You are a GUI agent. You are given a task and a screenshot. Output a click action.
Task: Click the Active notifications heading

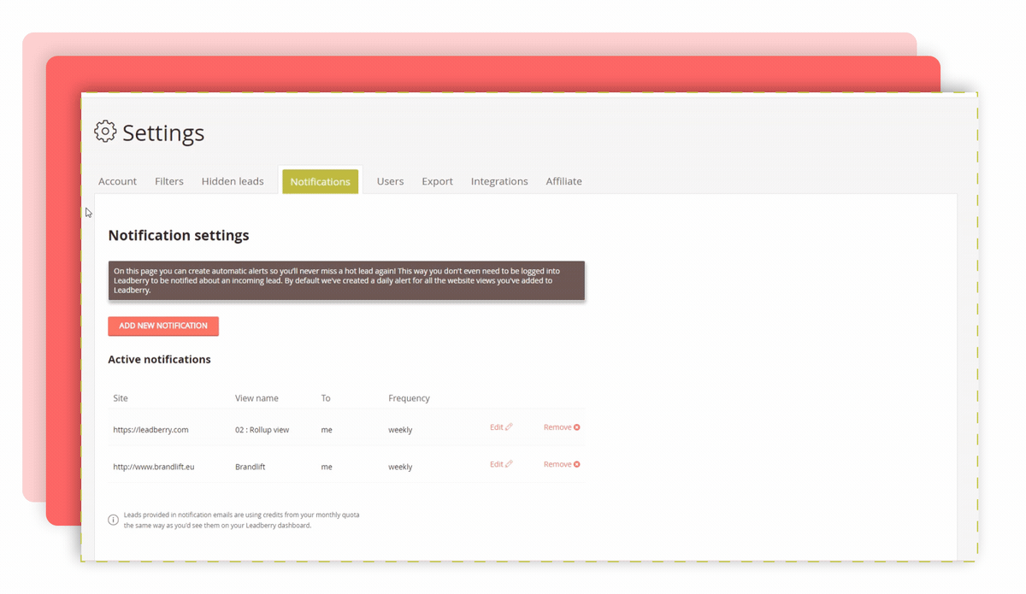coord(159,360)
